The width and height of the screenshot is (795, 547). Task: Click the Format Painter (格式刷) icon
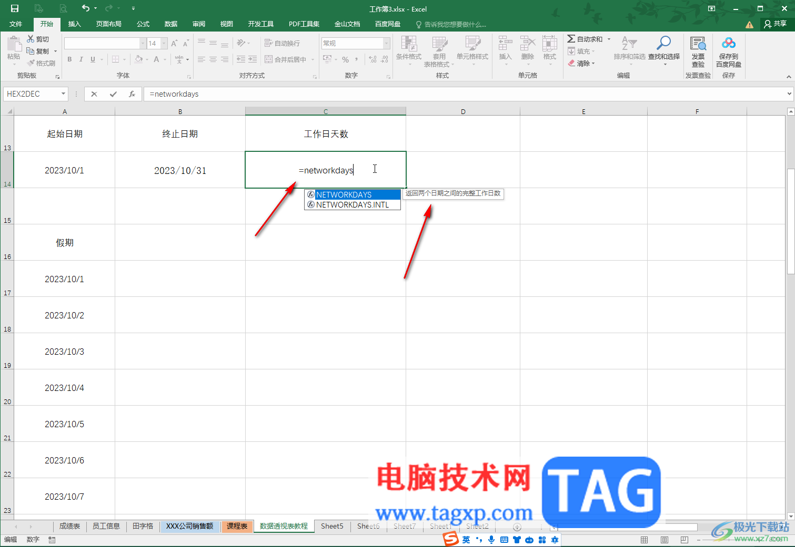31,63
